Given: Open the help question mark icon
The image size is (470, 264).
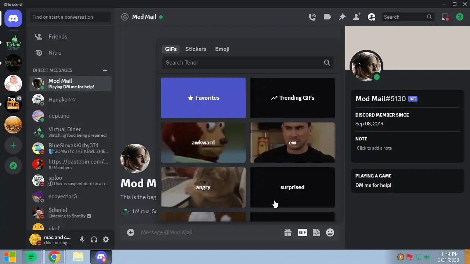Looking at the screenshot, I should pyautogui.click(x=460, y=17).
